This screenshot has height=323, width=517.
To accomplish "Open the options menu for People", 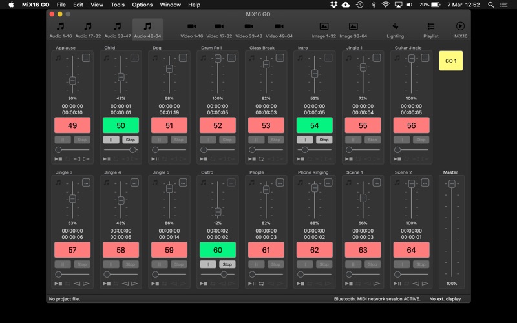I will [x=280, y=182].
